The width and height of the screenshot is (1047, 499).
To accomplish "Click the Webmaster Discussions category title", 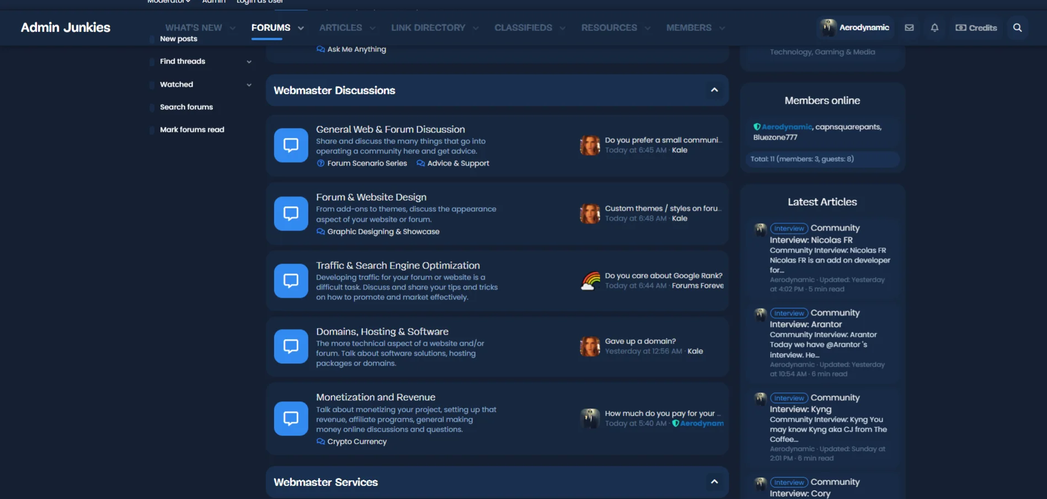I will tap(334, 90).
